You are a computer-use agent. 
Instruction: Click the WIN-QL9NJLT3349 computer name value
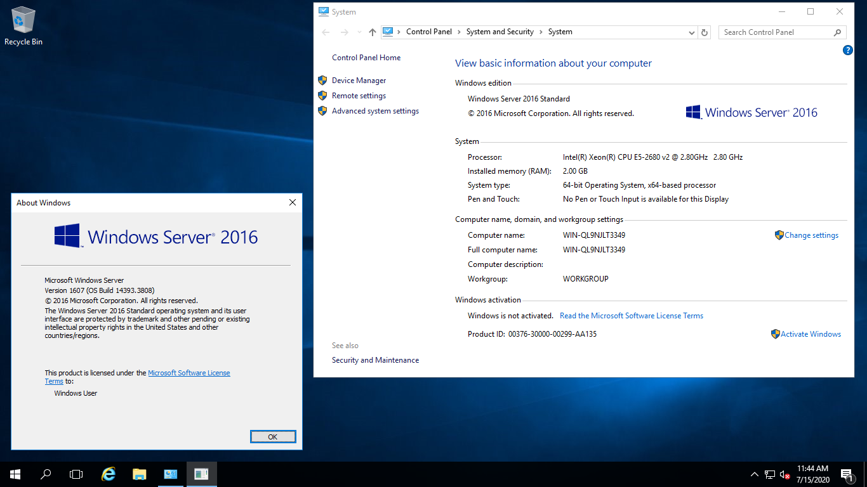click(594, 235)
